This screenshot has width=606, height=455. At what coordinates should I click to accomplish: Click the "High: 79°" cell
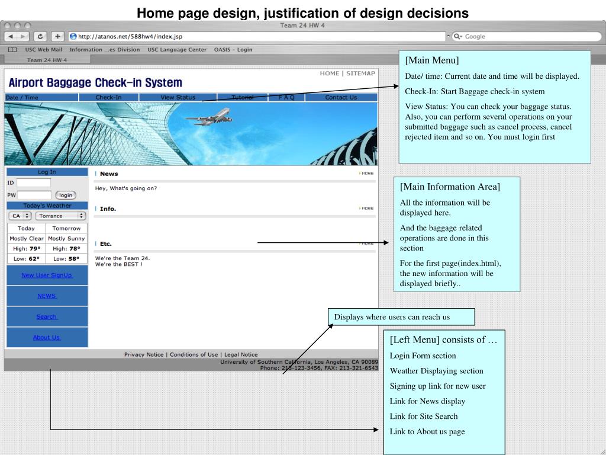pyautogui.click(x=26, y=248)
